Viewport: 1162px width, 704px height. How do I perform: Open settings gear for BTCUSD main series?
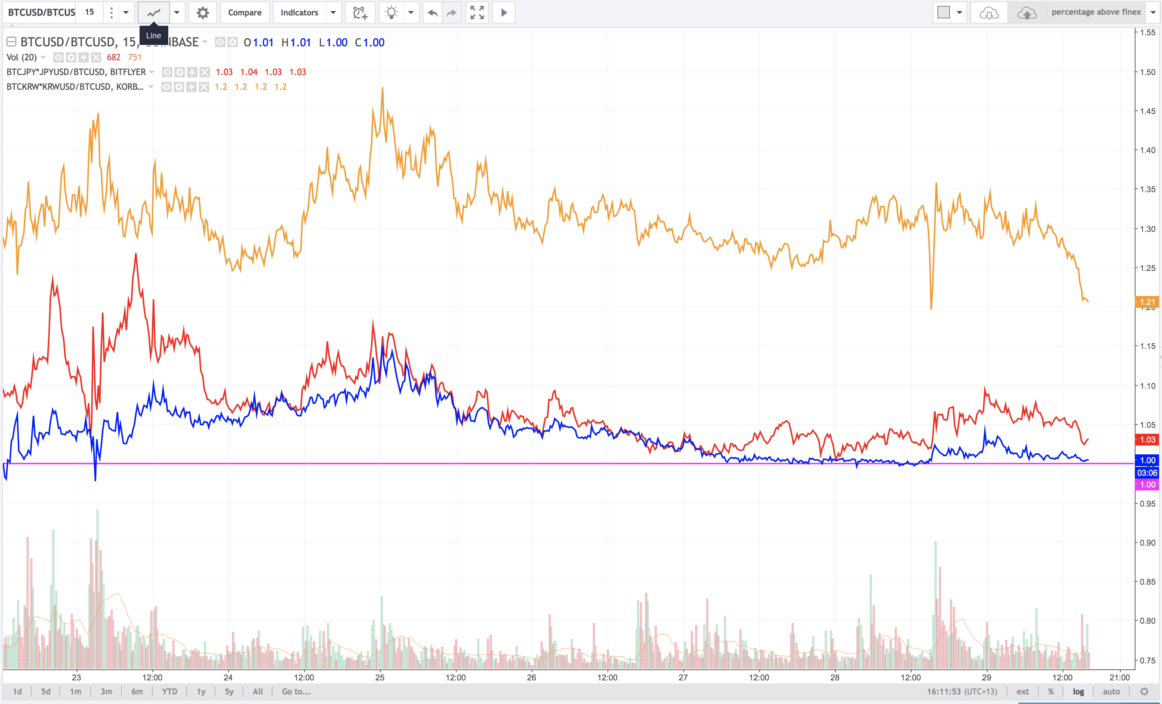[x=232, y=42]
